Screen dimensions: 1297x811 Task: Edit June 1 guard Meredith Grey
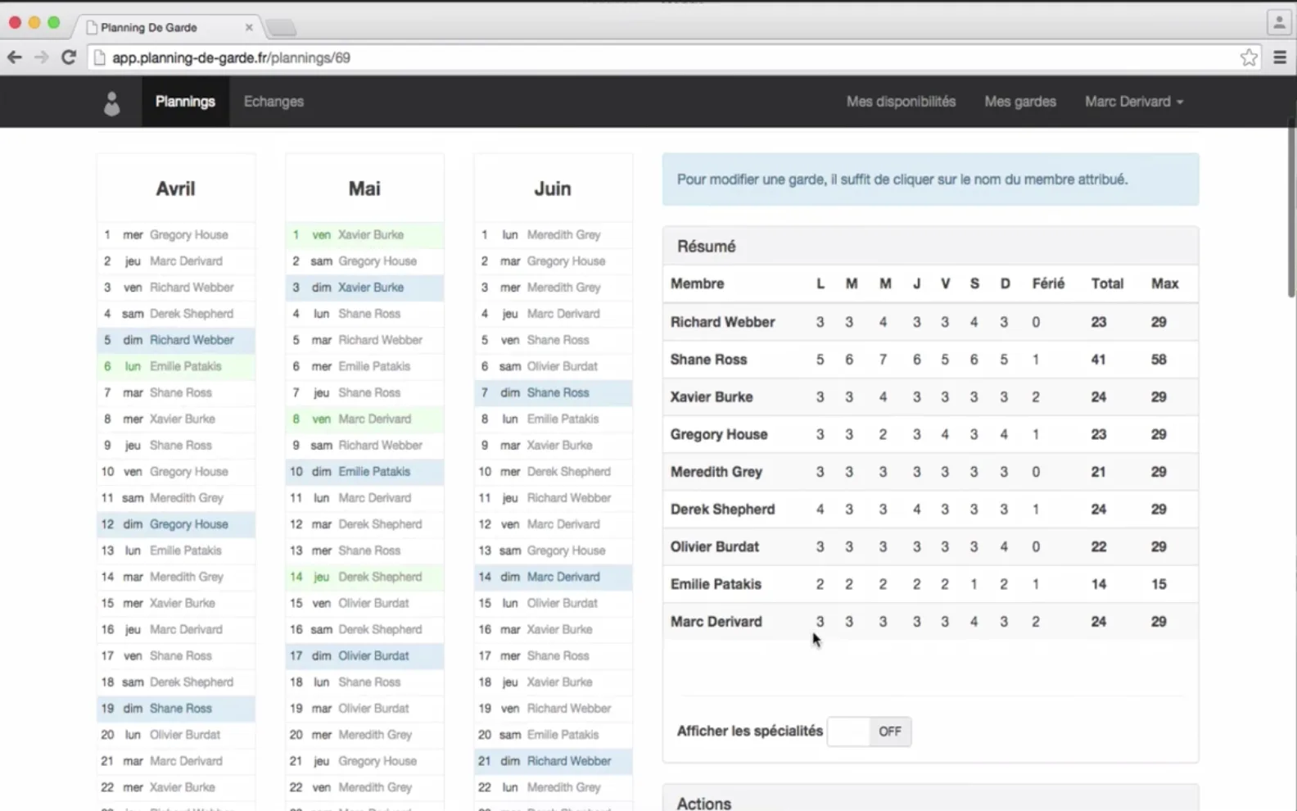[x=563, y=235]
